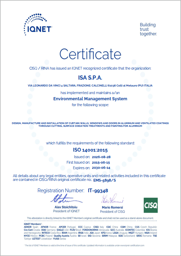This screenshot has height=256, width=181.
Task: Click the standard 'ISO 14001:2015'
Action: coord(90,150)
